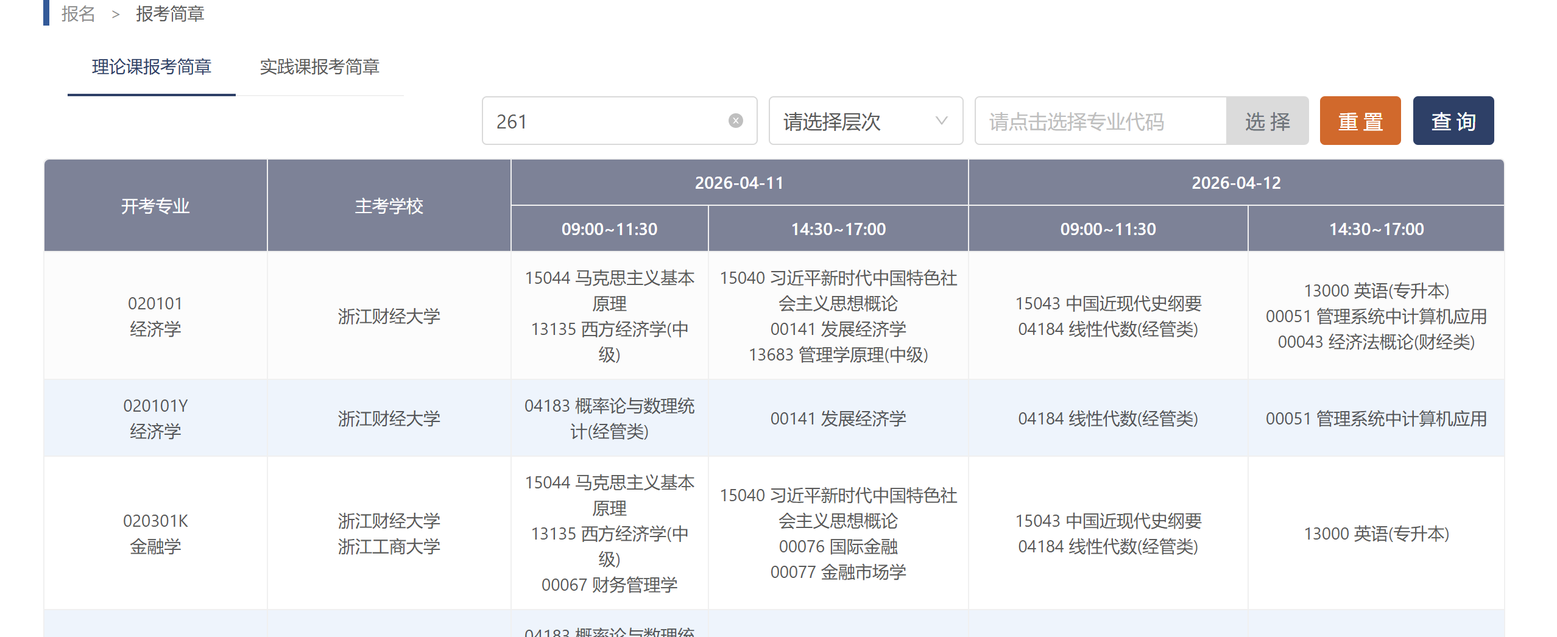
Task: Select the 理论课报考简章 tab
Action: click(151, 67)
